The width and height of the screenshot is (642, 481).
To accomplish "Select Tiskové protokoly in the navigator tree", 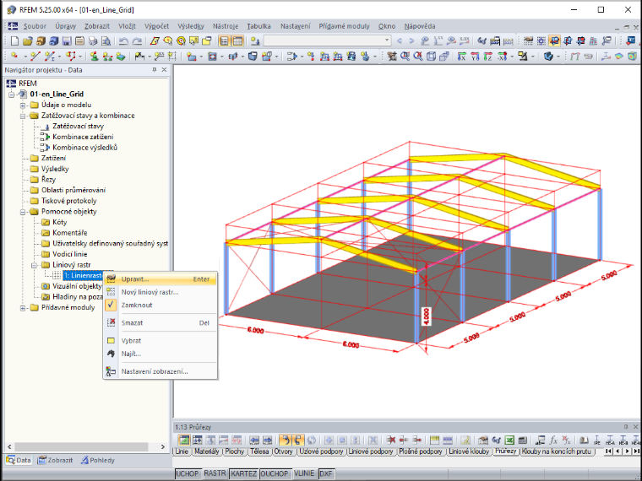I will pos(68,201).
